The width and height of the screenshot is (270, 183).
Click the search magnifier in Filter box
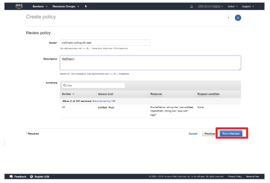tap(64, 86)
